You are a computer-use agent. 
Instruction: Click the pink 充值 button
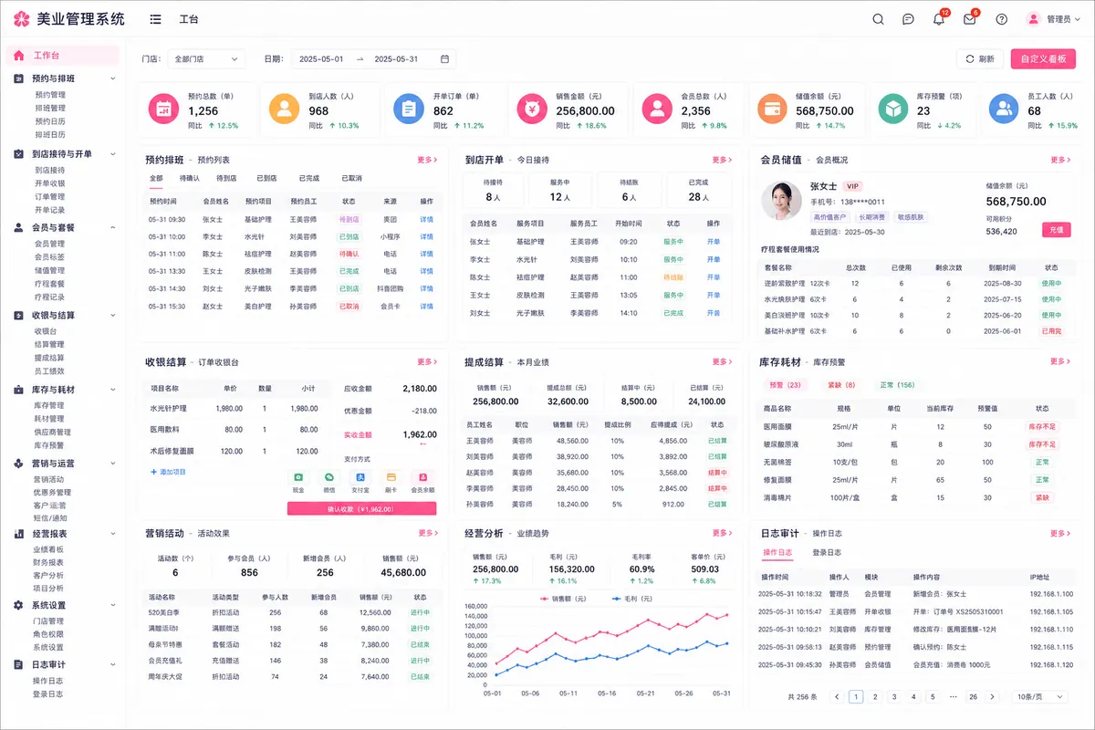(1057, 230)
